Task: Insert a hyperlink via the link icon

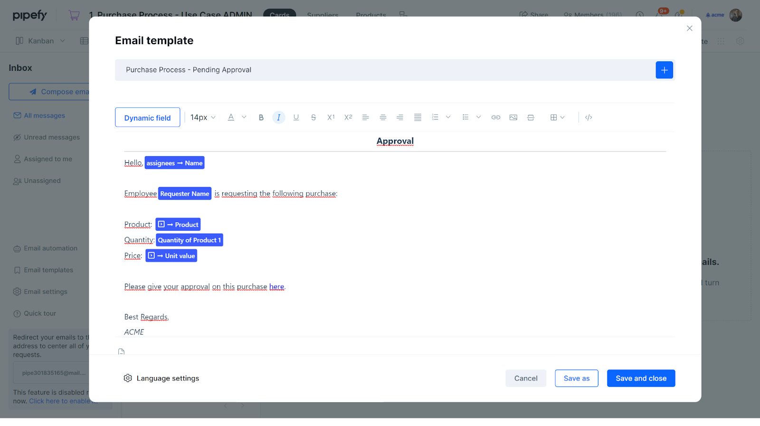Action: [496, 117]
